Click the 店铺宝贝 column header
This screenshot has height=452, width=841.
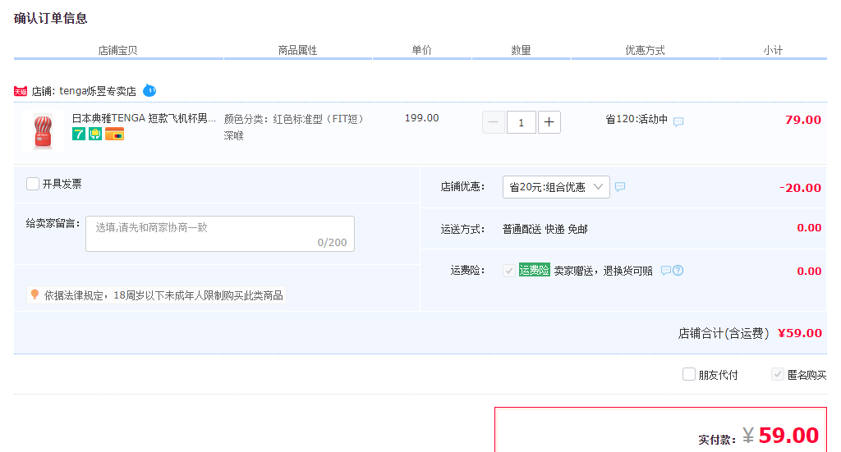coord(117,50)
